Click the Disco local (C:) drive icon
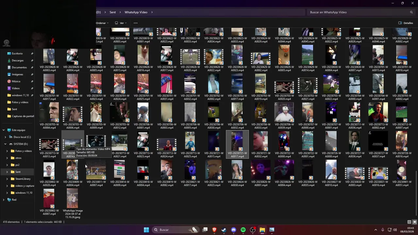This screenshot has width=418, height=235. [x=11, y=137]
